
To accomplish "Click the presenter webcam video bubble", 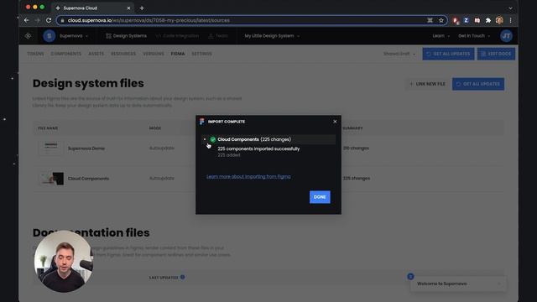I will coord(64,261).
